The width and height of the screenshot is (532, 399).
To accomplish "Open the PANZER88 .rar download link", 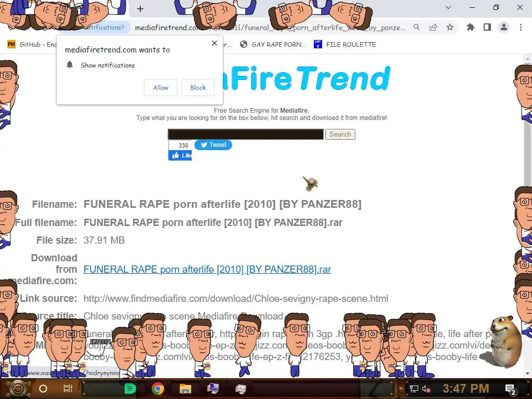I will pos(207,270).
